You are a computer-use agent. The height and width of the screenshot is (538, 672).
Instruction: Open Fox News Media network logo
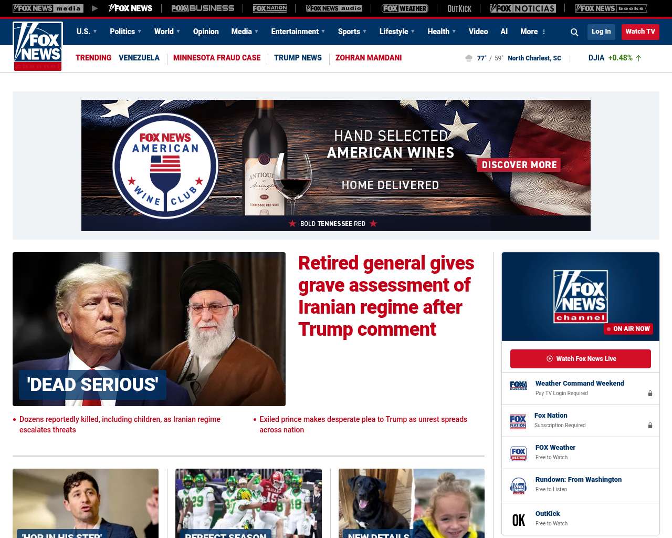point(48,8)
